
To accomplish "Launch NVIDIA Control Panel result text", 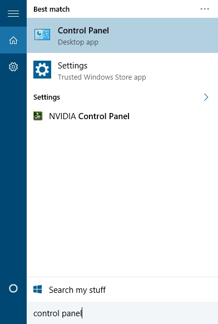I will pyautogui.click(x=89, y=116).
